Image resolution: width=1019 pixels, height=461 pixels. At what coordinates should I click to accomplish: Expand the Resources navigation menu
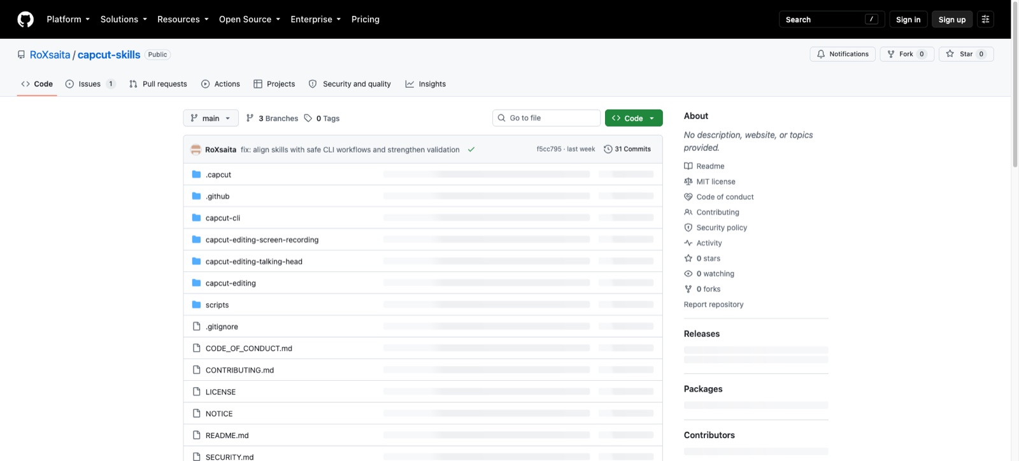coord(183,19)
